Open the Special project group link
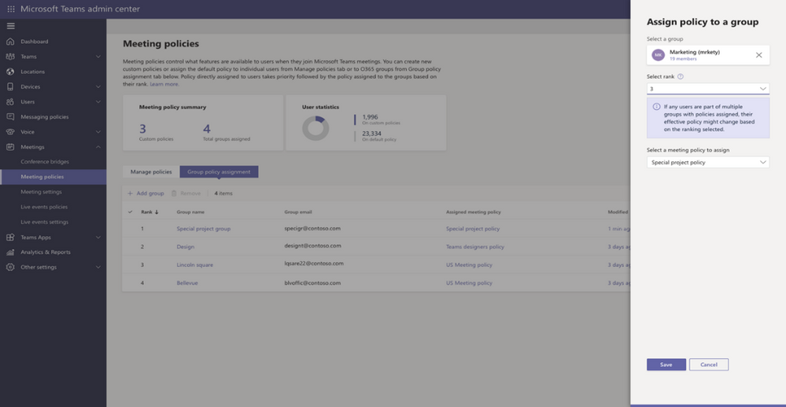This screenshot has height=407, width=786. tap(203, 229)
